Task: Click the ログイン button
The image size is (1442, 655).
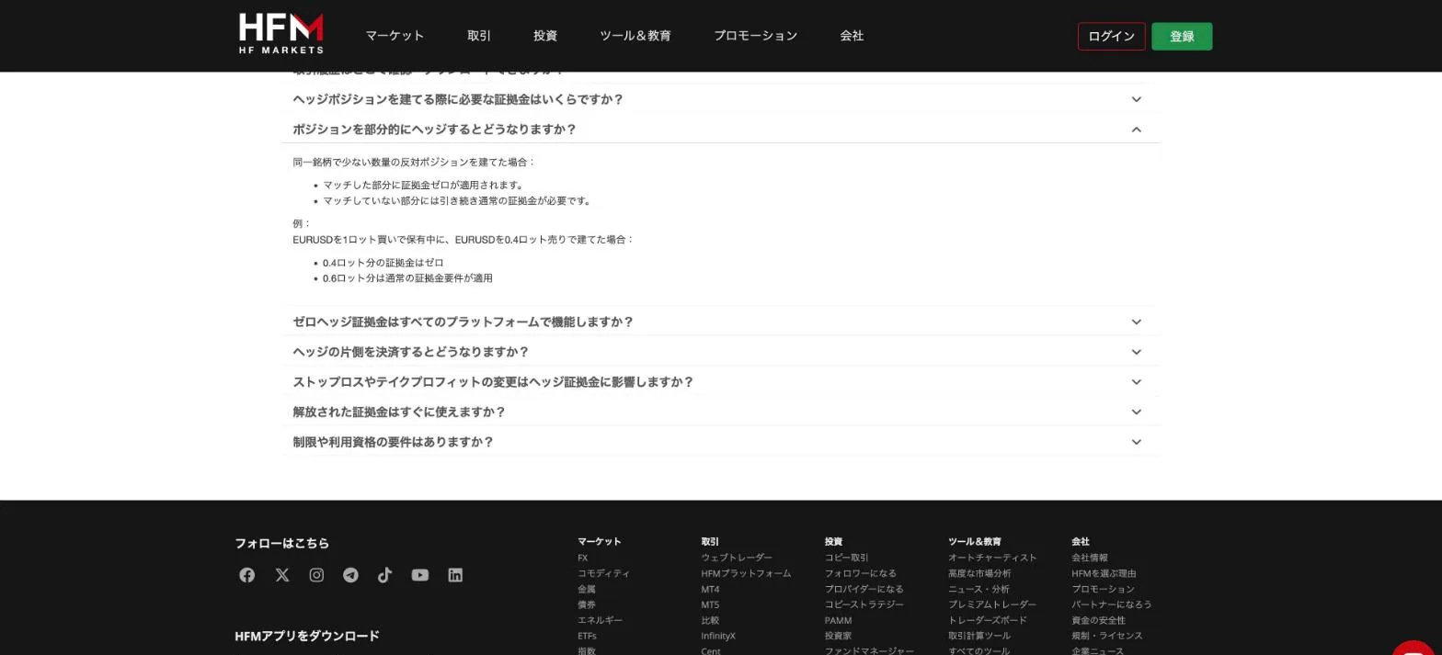Action: tap(1111, 37)
